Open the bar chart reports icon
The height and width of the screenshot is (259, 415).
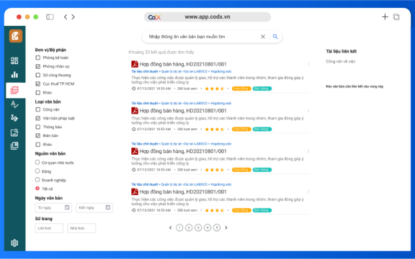tap(14, 74)
